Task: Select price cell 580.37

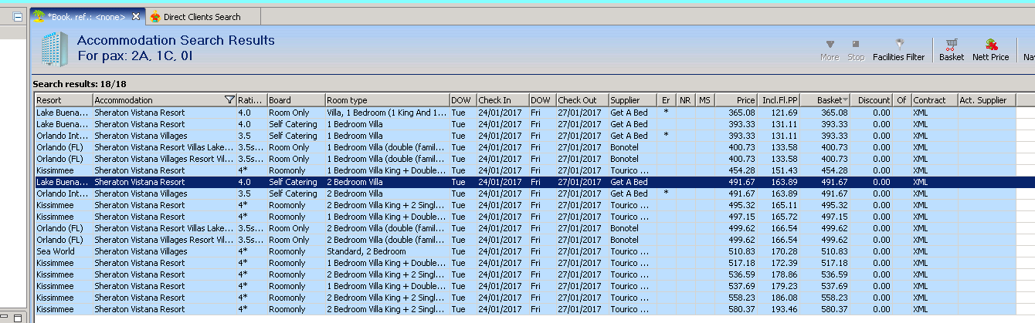Action: click(x=736, y=309)
